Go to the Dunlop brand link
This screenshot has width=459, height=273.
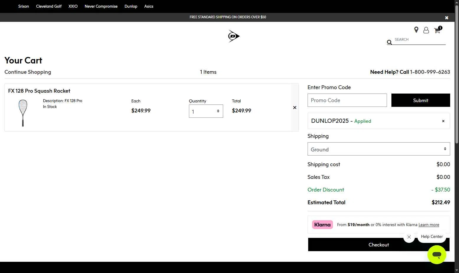(x=131, y=6)
